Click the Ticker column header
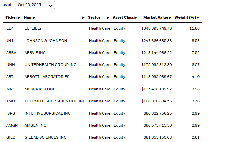The width and height of the screenshot is (238, 142). [x=12, y=18]
